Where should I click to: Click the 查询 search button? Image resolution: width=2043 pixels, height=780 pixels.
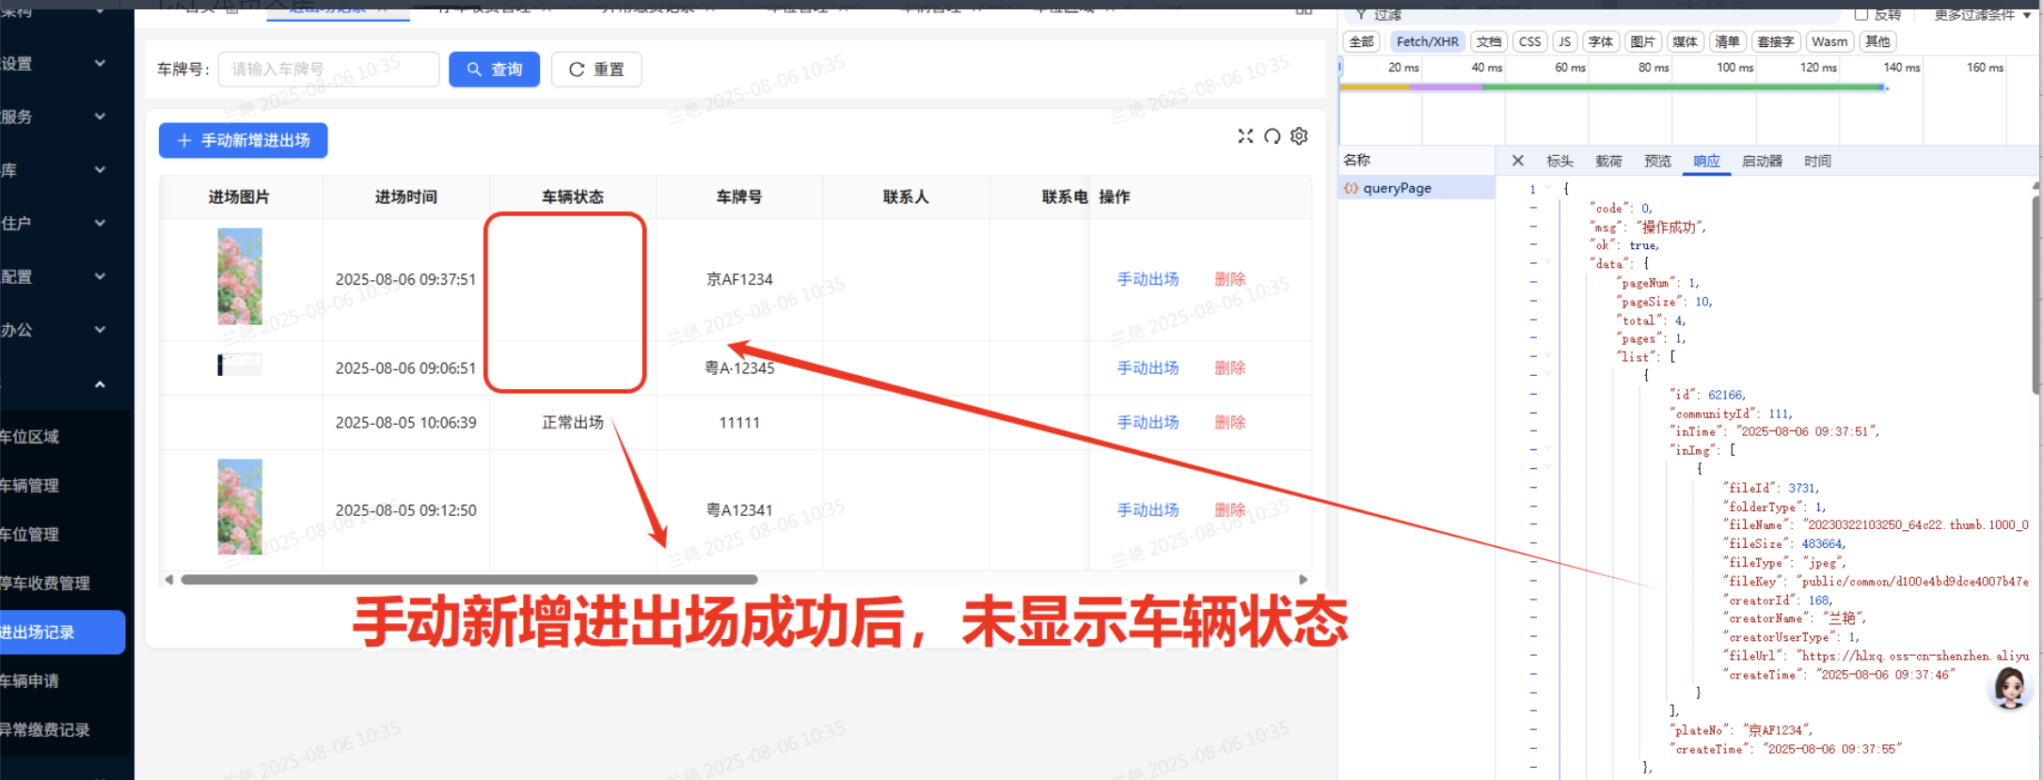pos(494,70)
